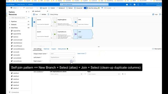Toggle the Data flow debug switch
Image resolution: width=168 pixels, height=94 pixels.
86,8
